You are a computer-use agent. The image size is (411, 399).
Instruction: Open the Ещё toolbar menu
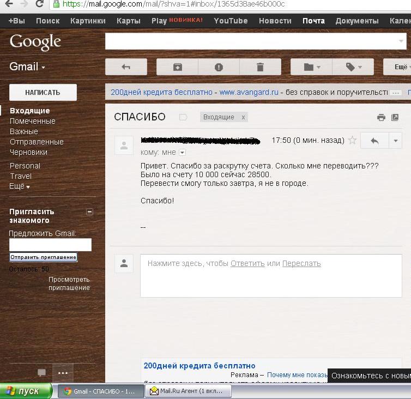(398, 67)
